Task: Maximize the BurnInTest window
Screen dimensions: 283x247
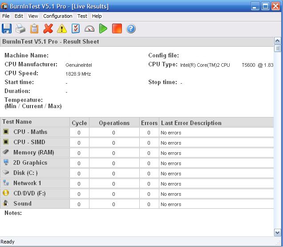Action: point(265,6)
